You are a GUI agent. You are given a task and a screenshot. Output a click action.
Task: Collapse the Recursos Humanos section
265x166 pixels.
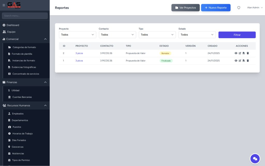25,105
